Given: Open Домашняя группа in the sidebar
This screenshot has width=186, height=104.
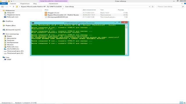Looking at the screenshot, I should point(13,30).
